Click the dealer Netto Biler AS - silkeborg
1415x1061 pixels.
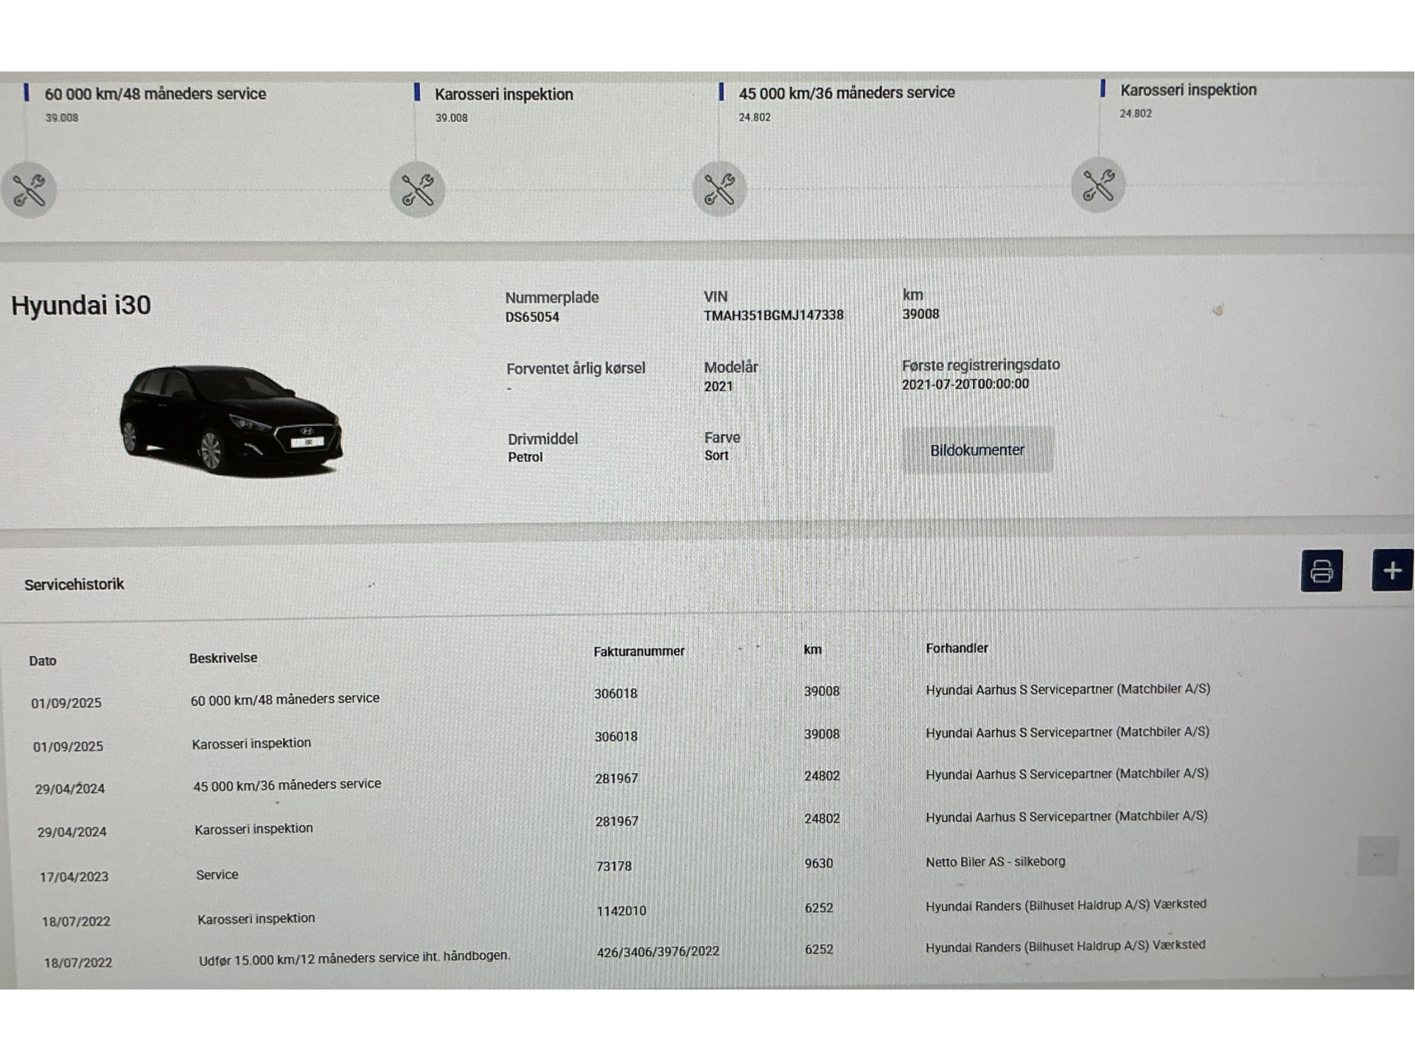coord(996,861)
